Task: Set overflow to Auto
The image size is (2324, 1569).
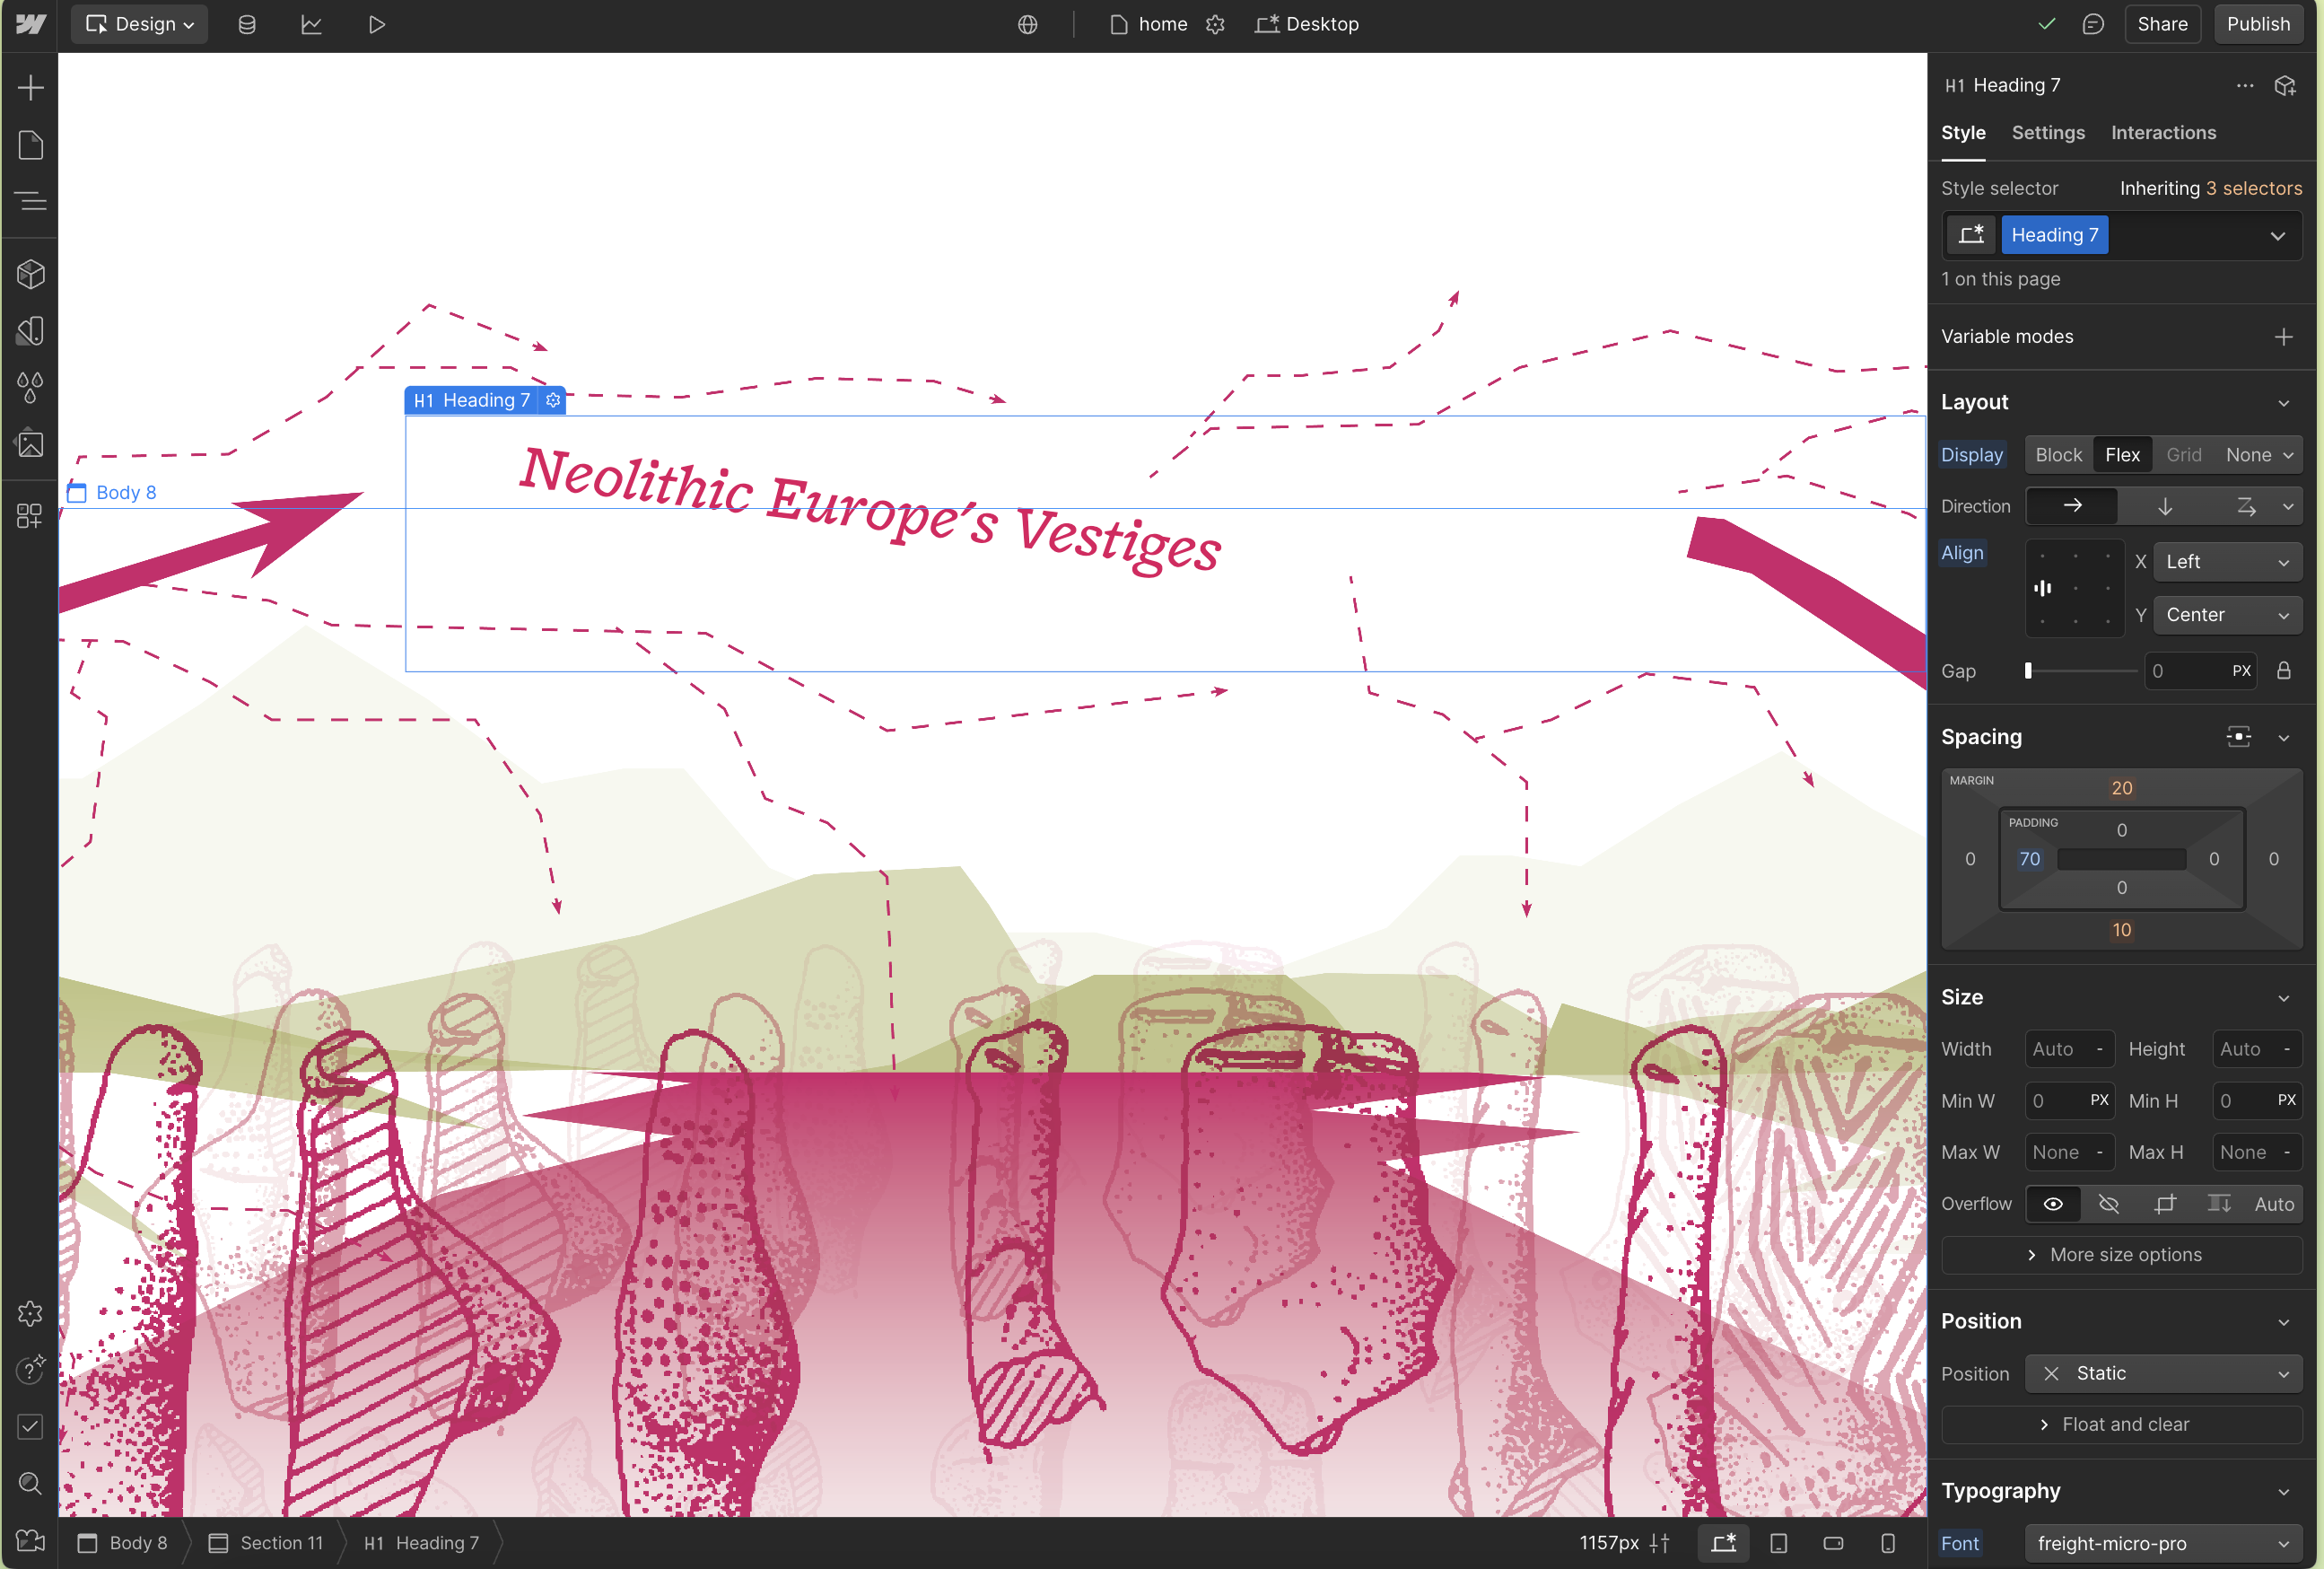Action: click(2274, 1204)
